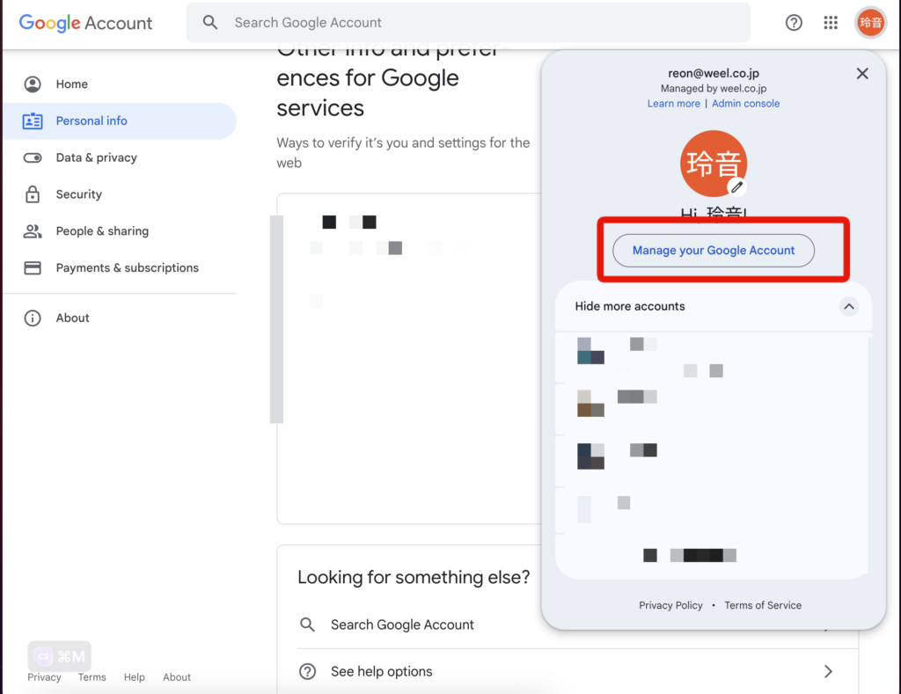Click the Data & privacy toggle icon
This screenshot has width=901, height=694.
pos(33,157)
